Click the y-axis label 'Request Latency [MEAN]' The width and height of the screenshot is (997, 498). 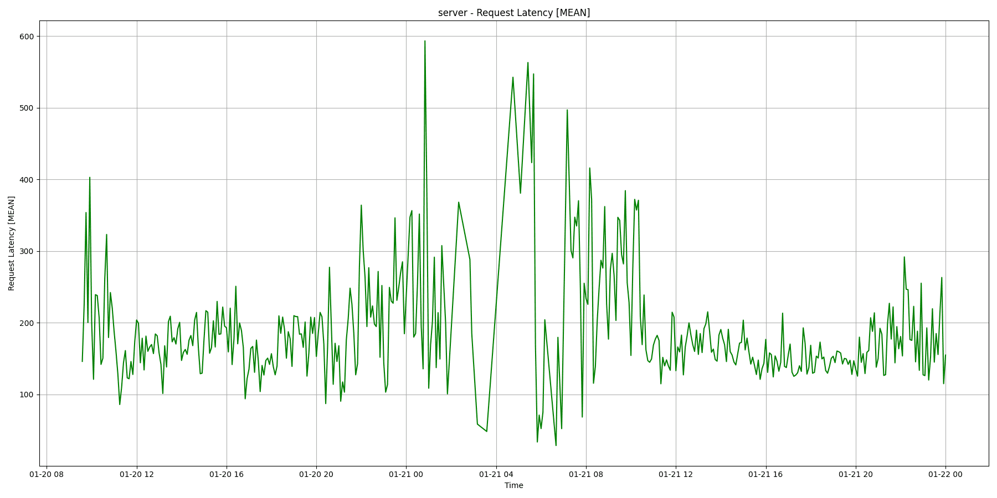pyautogui.click(x=12, y=243)
